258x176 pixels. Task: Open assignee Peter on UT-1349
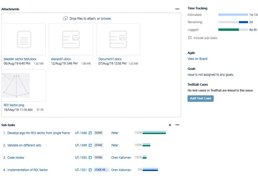tap(115, 145)
